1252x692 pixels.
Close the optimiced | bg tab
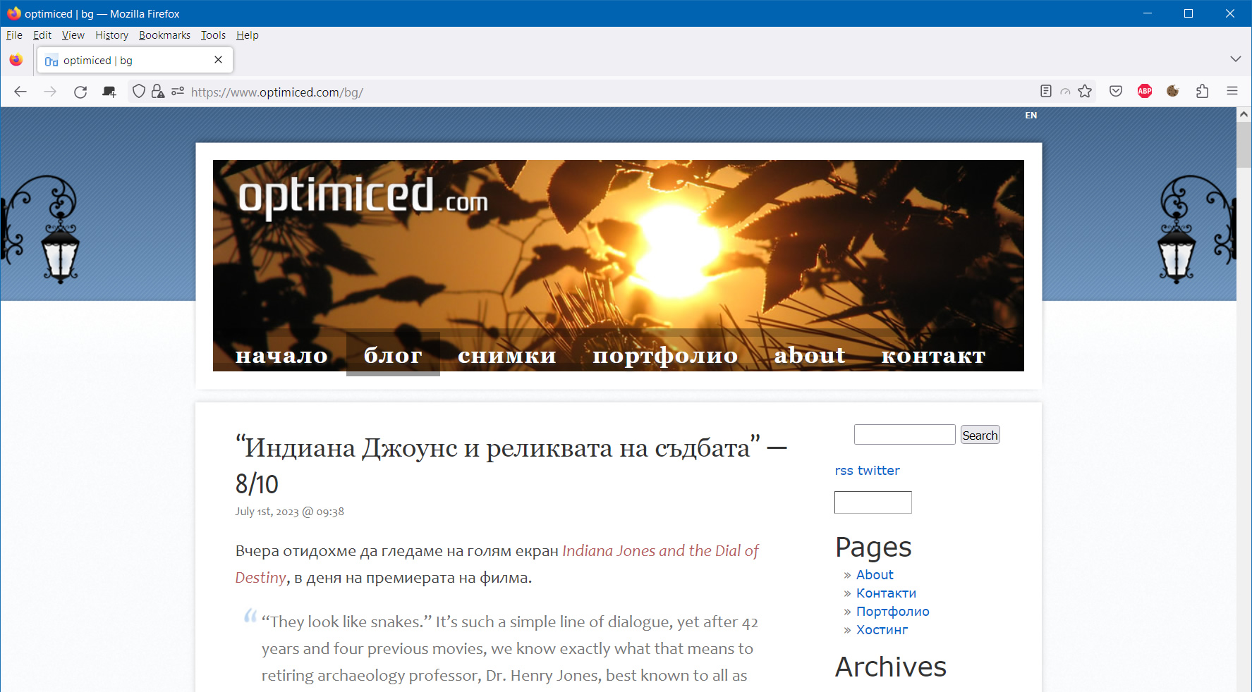[x=219, y=60]
